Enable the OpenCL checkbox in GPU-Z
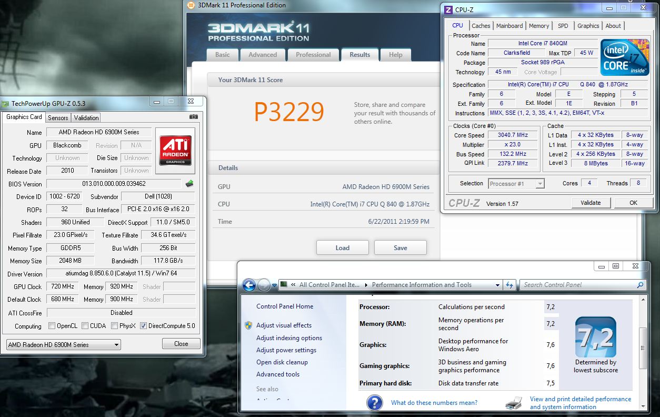Viewport: 660px width, 417px height. [x=52, y=326]
